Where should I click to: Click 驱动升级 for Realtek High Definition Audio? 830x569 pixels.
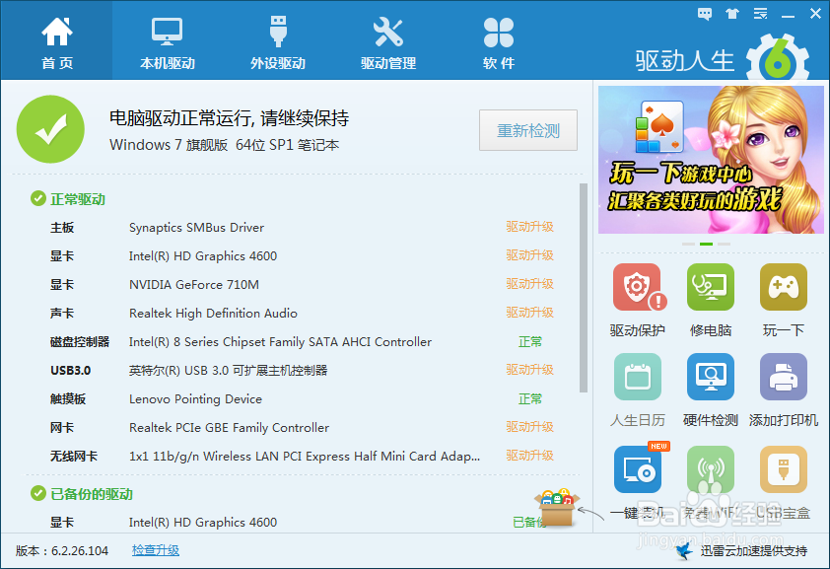pyautogui.click(x=530, y=313)
